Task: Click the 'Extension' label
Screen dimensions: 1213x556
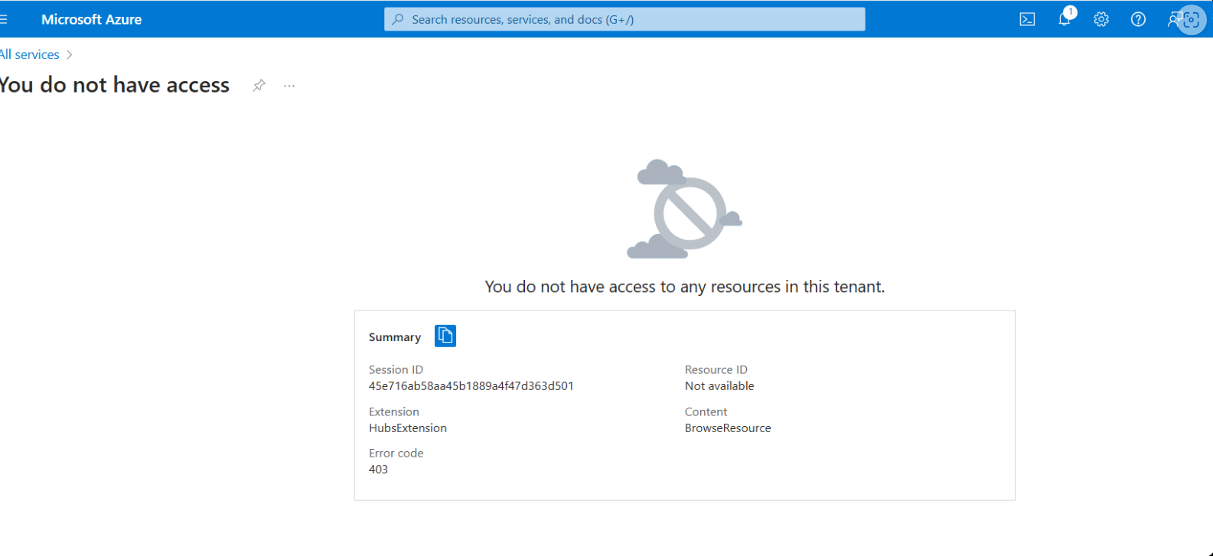Action: [394, 412]
